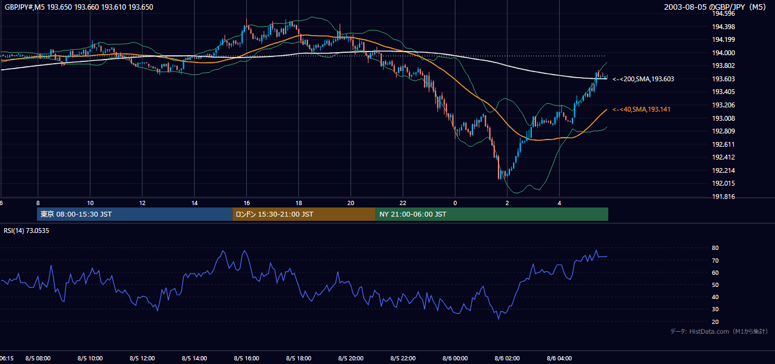Screen dimensions: 775x364
Task: Click the RSI scale value 50
Action: pyautogui.click(x=715, y=285)
